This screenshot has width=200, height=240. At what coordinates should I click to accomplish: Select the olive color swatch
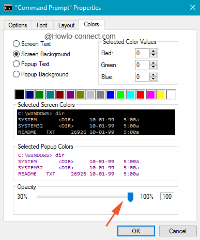click(80, 94)
